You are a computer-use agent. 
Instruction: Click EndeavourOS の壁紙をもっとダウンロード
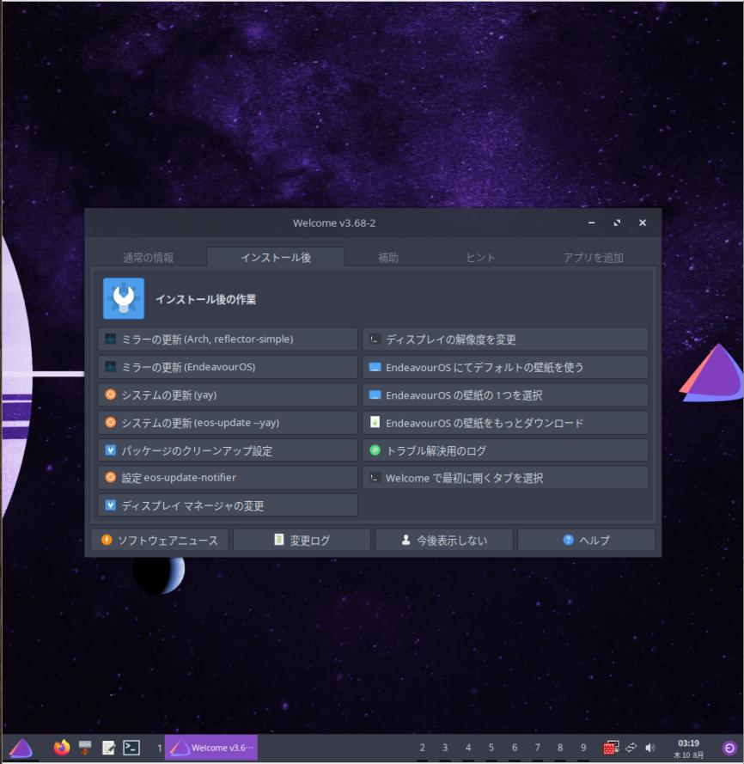pyautogui.click(x=505, y=423)
